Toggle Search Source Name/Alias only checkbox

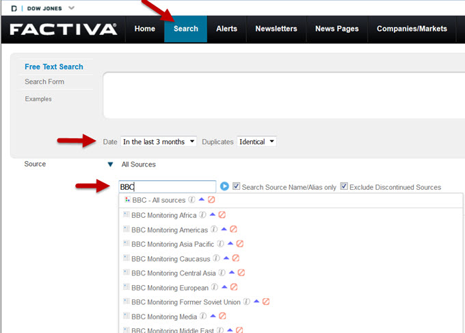(236, 186)
